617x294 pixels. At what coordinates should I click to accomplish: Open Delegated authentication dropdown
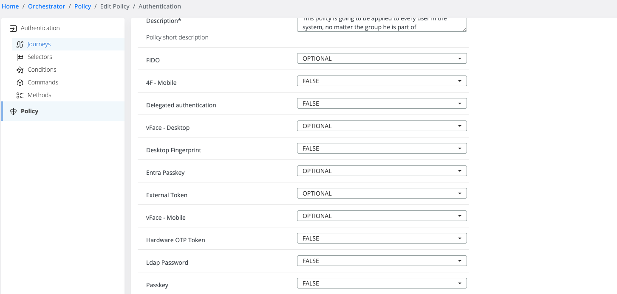[382, 104]
